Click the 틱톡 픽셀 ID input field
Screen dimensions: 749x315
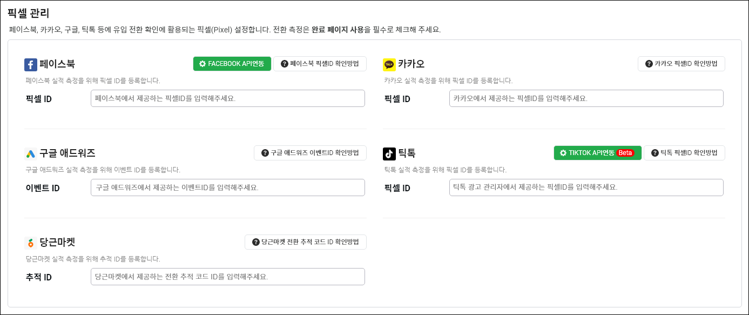[586, 187]
